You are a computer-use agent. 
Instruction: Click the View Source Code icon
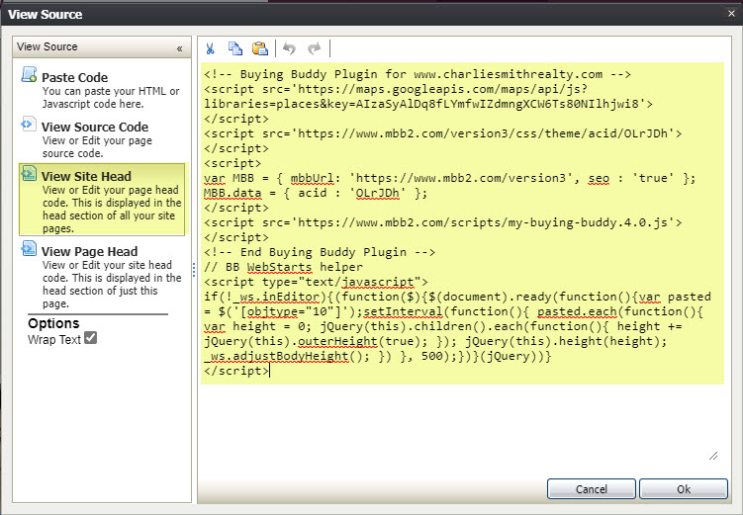pyautogui.click(x=29, y=124)
